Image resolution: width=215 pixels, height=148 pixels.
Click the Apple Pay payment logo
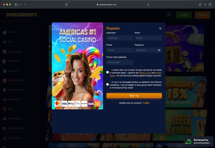click(x=71, y=104)
